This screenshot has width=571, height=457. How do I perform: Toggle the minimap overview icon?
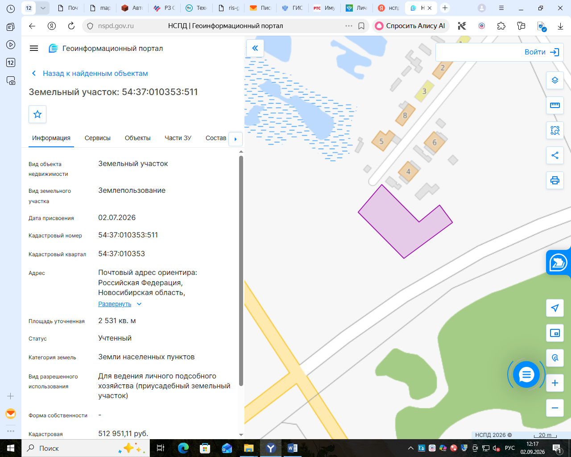click(x=555, y=333)
